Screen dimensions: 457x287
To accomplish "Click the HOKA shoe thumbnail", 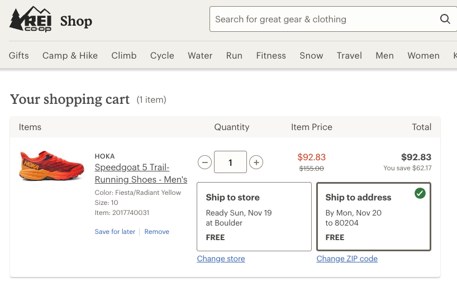I will [x=51, y=165].
